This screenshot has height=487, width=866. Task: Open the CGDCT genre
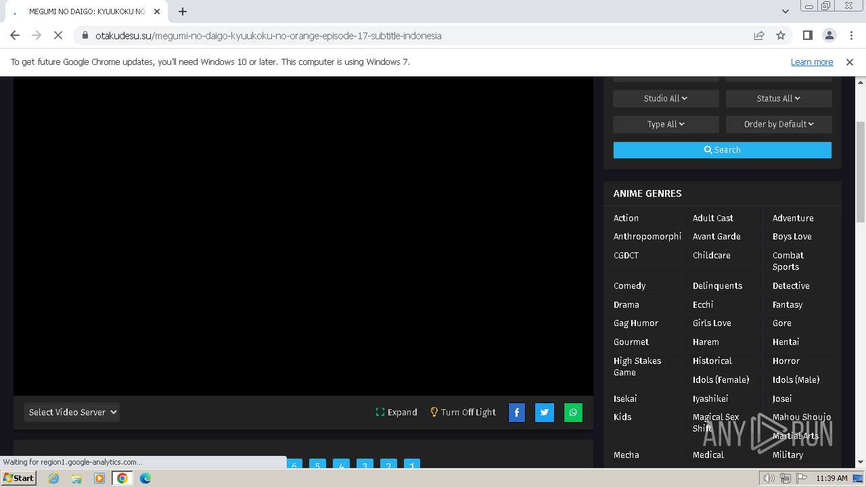(x=626, y=255)
